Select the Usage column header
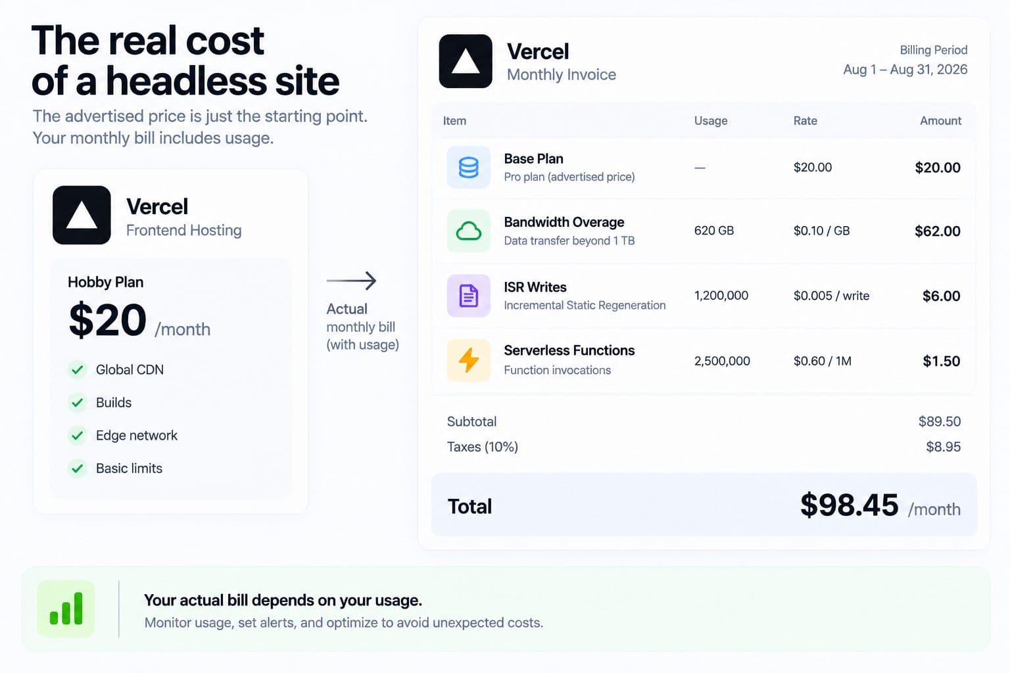Screen dimensions: 1010x673 [711, 121]
